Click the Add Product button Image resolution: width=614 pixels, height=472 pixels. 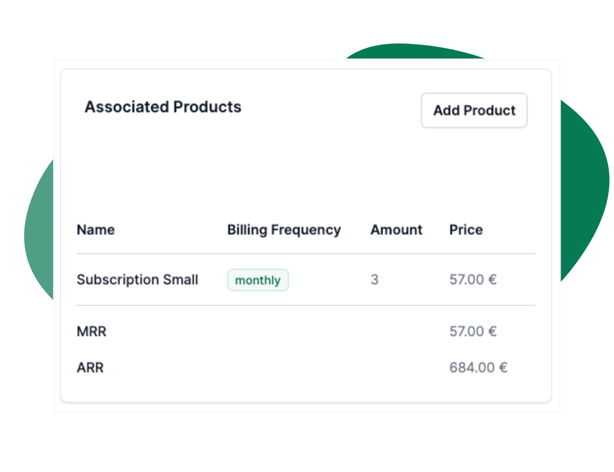[474, 110]
